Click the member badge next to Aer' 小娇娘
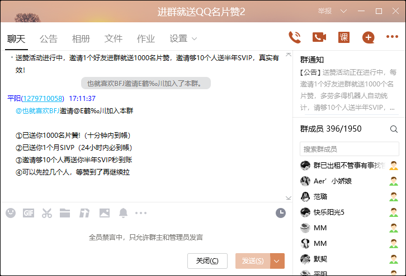 tap(394, 181)
